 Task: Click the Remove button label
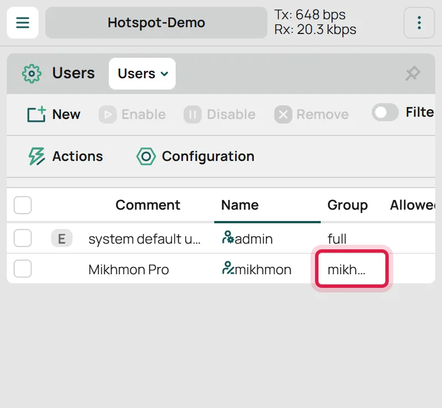pyautogui.click(x=322, y=114)
